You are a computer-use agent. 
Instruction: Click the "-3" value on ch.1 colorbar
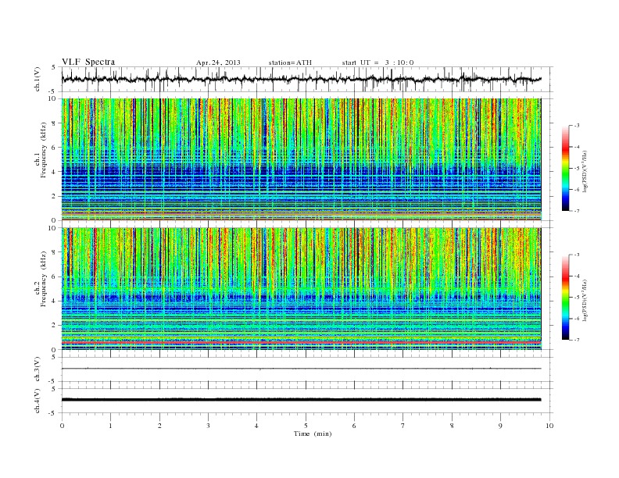coord(577,126)
